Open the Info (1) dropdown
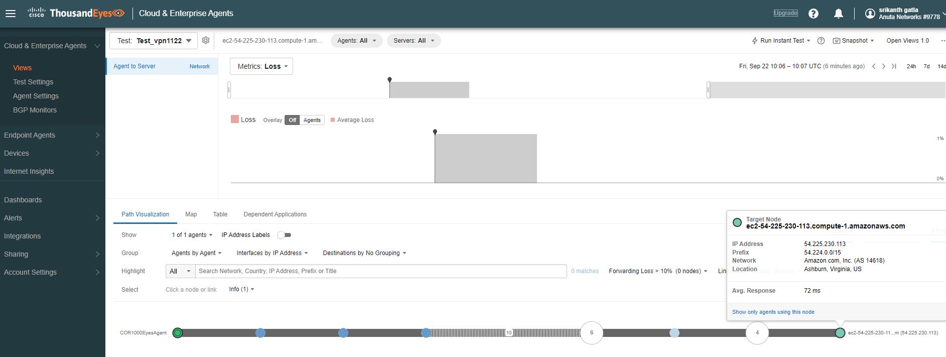946x357 pixels. [x=241, y=289]
